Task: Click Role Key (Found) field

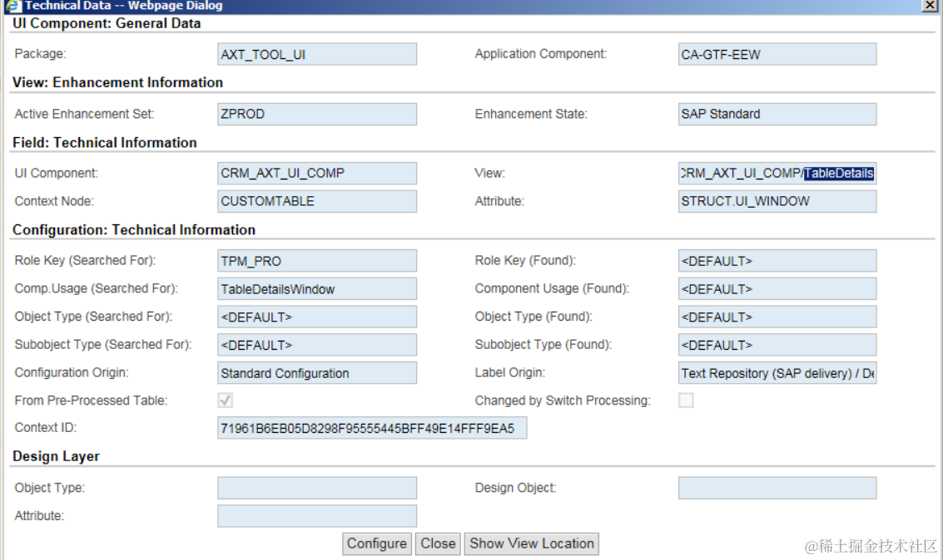Action: coord(777,261)
